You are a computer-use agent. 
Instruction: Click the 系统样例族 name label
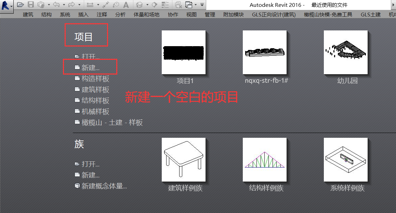[347, 188]
